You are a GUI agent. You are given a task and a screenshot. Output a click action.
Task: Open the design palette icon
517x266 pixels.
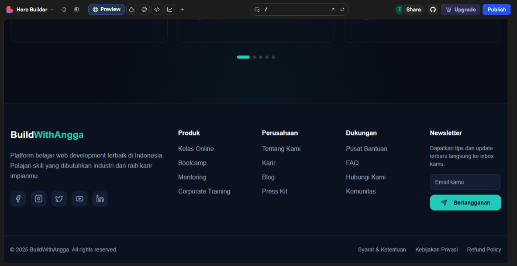(144, 10)
